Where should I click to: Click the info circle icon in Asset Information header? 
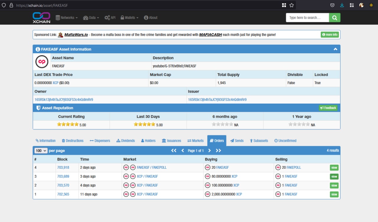click(38, 49)
